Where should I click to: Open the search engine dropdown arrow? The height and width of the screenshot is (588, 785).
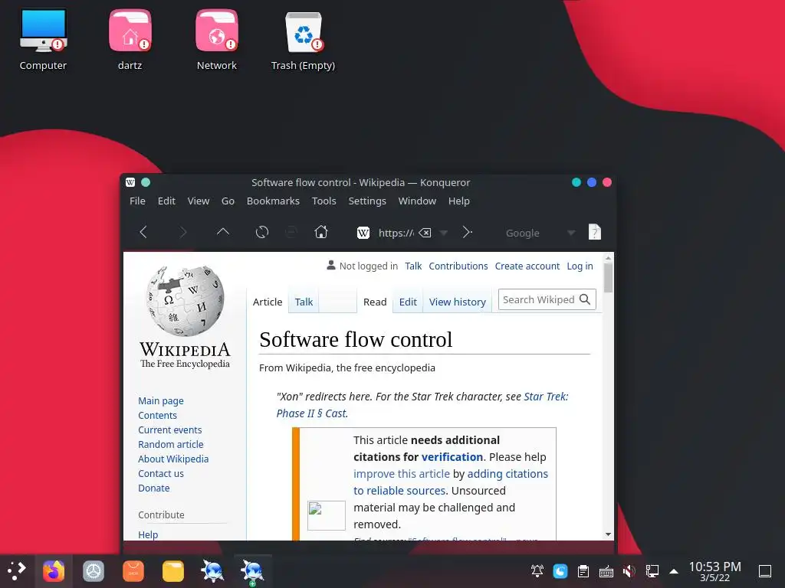pyautogui.click(x=570, y=233)
